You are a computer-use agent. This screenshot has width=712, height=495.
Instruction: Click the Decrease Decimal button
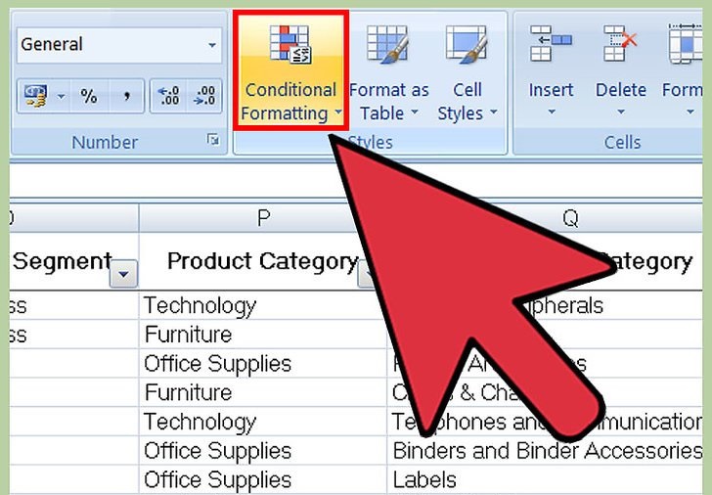tap(205, 96)
